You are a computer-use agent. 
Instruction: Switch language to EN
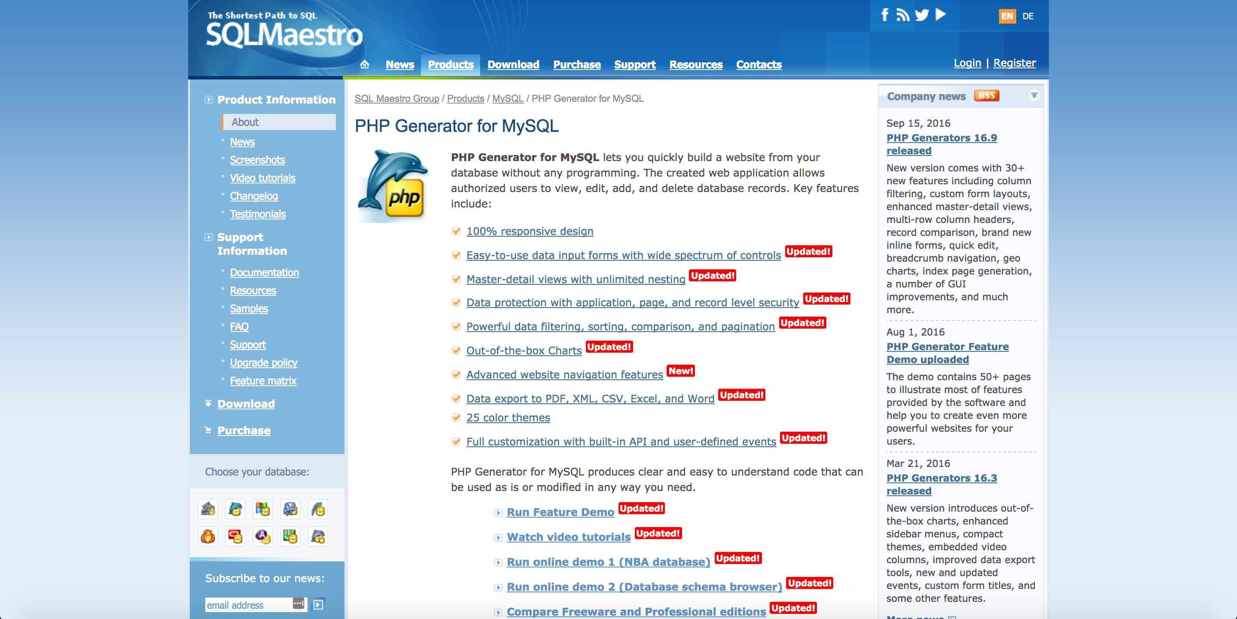click(x=1007, y=16)
